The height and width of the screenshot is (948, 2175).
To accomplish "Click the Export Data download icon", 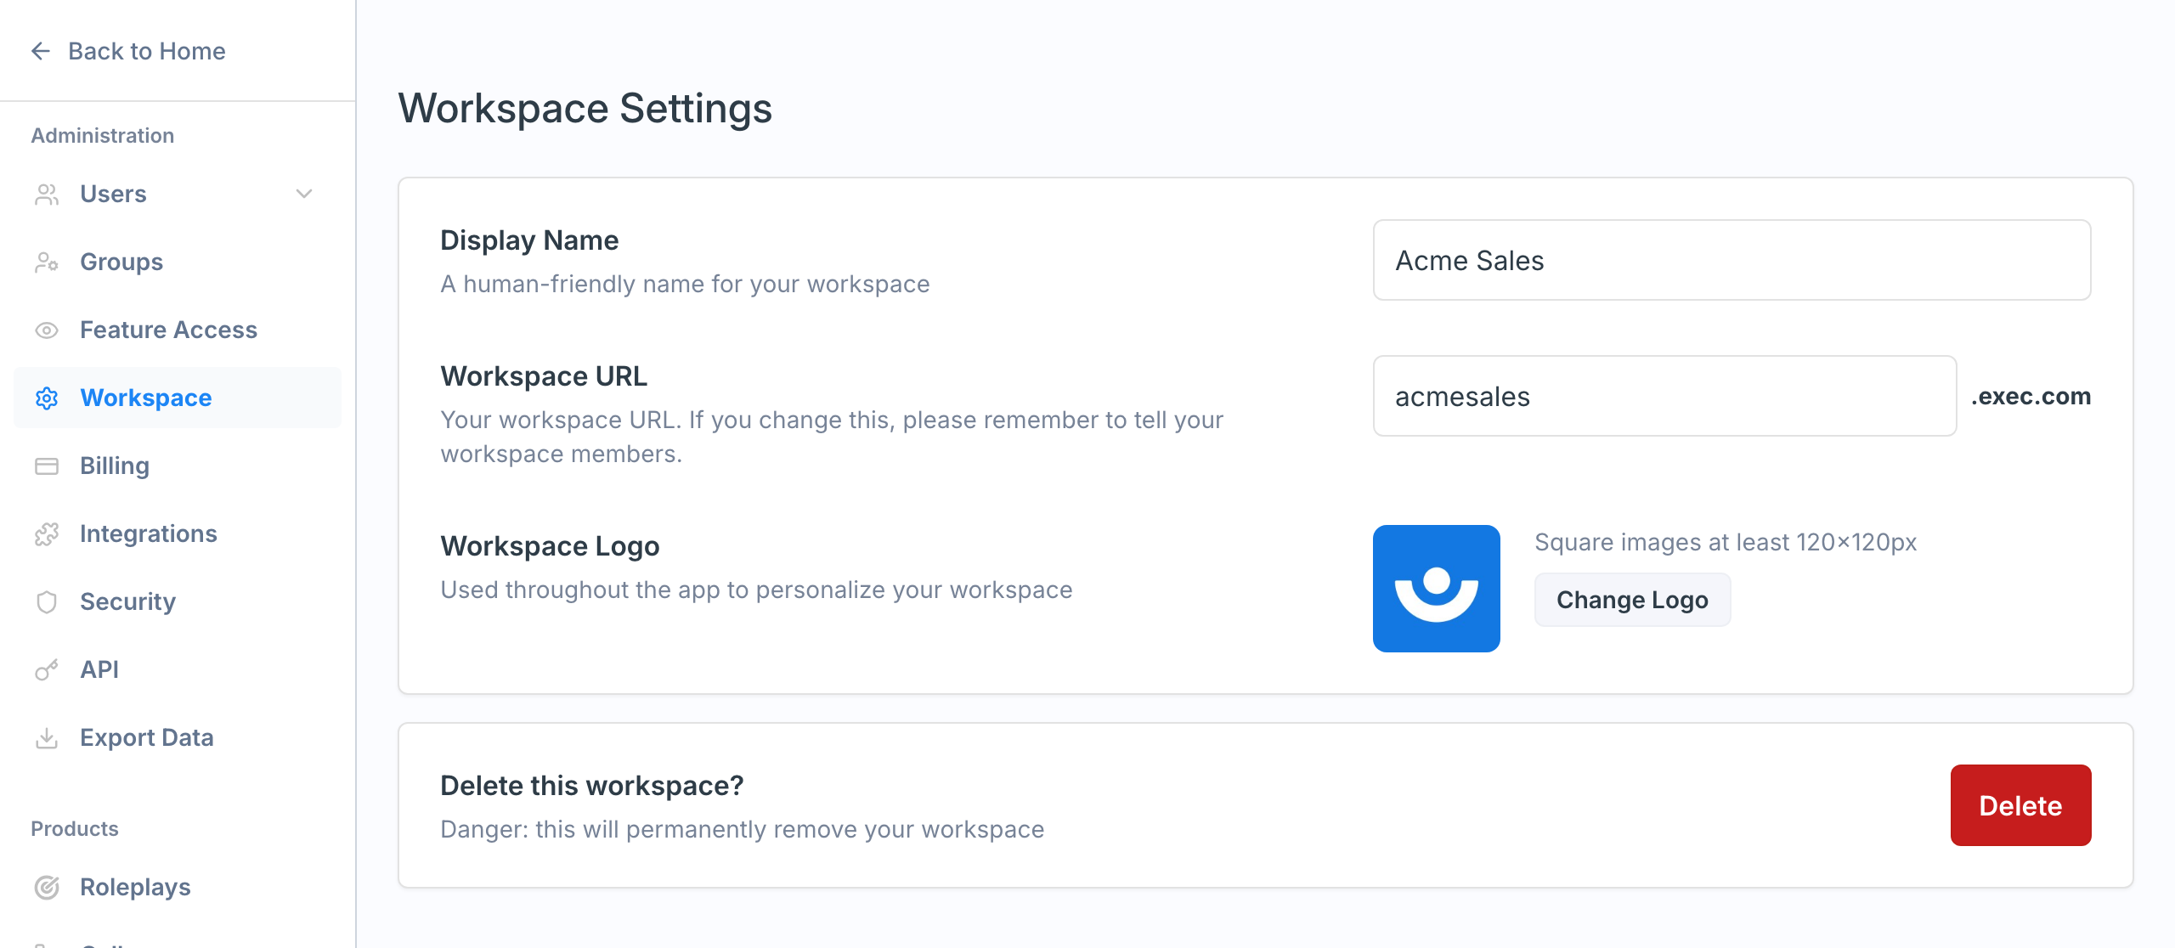I will (47, 737).
